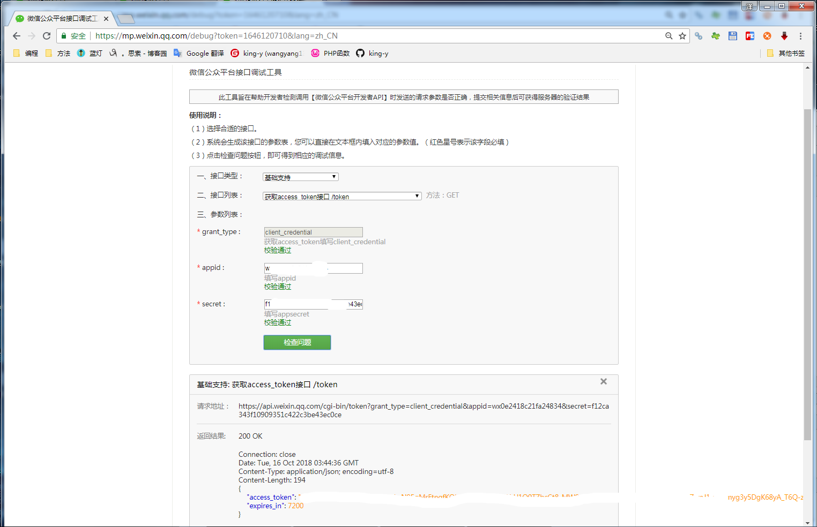
Task: Click the "access_token" key in response
Action: 271,497
